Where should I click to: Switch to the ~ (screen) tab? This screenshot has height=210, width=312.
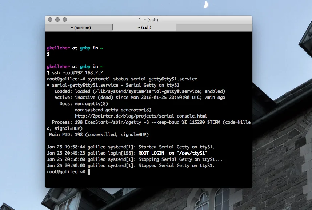(80, 28)
